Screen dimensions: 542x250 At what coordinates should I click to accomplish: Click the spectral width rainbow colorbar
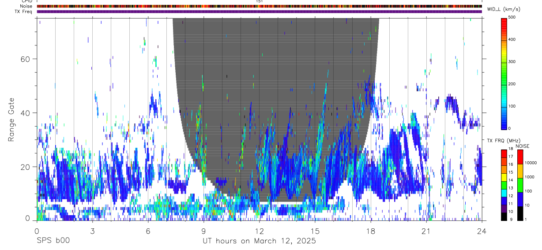click(504, 73)
